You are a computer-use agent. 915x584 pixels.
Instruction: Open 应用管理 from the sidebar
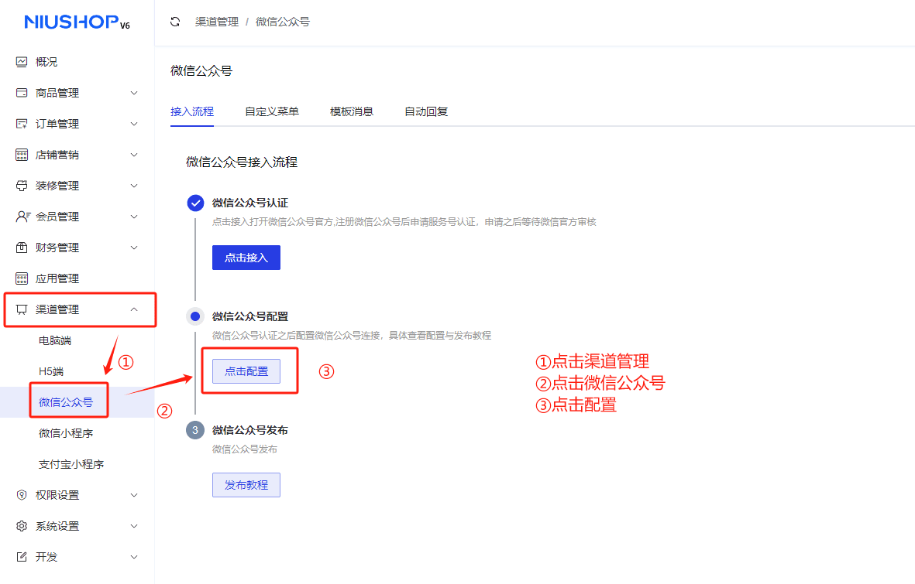point(57,278)
